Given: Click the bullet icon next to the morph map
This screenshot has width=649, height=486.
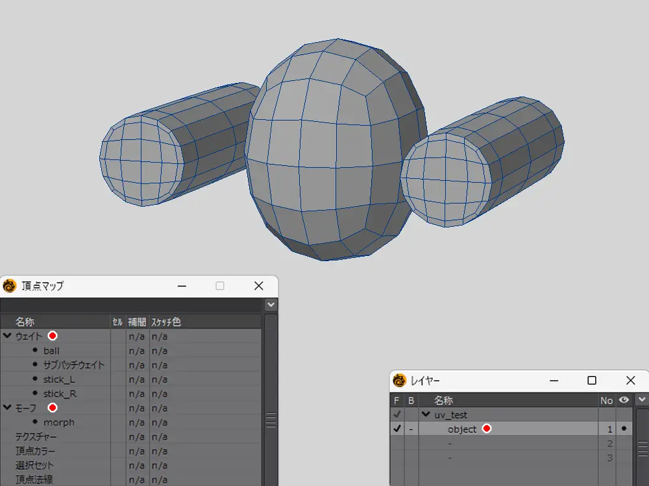Looking at the screenshot, I should point(35,422).
